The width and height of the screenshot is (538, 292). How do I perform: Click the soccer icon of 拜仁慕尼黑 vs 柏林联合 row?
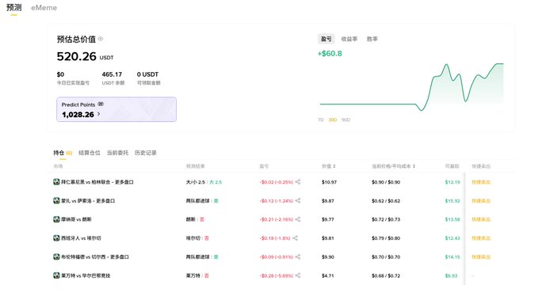[56, 182]
